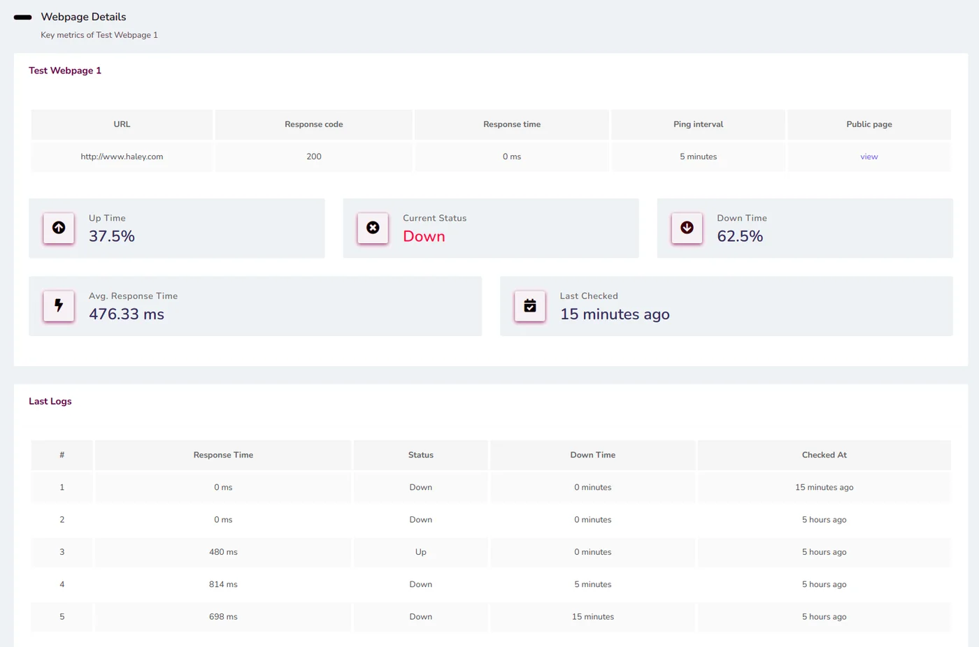Click the red Down status value

424,236
